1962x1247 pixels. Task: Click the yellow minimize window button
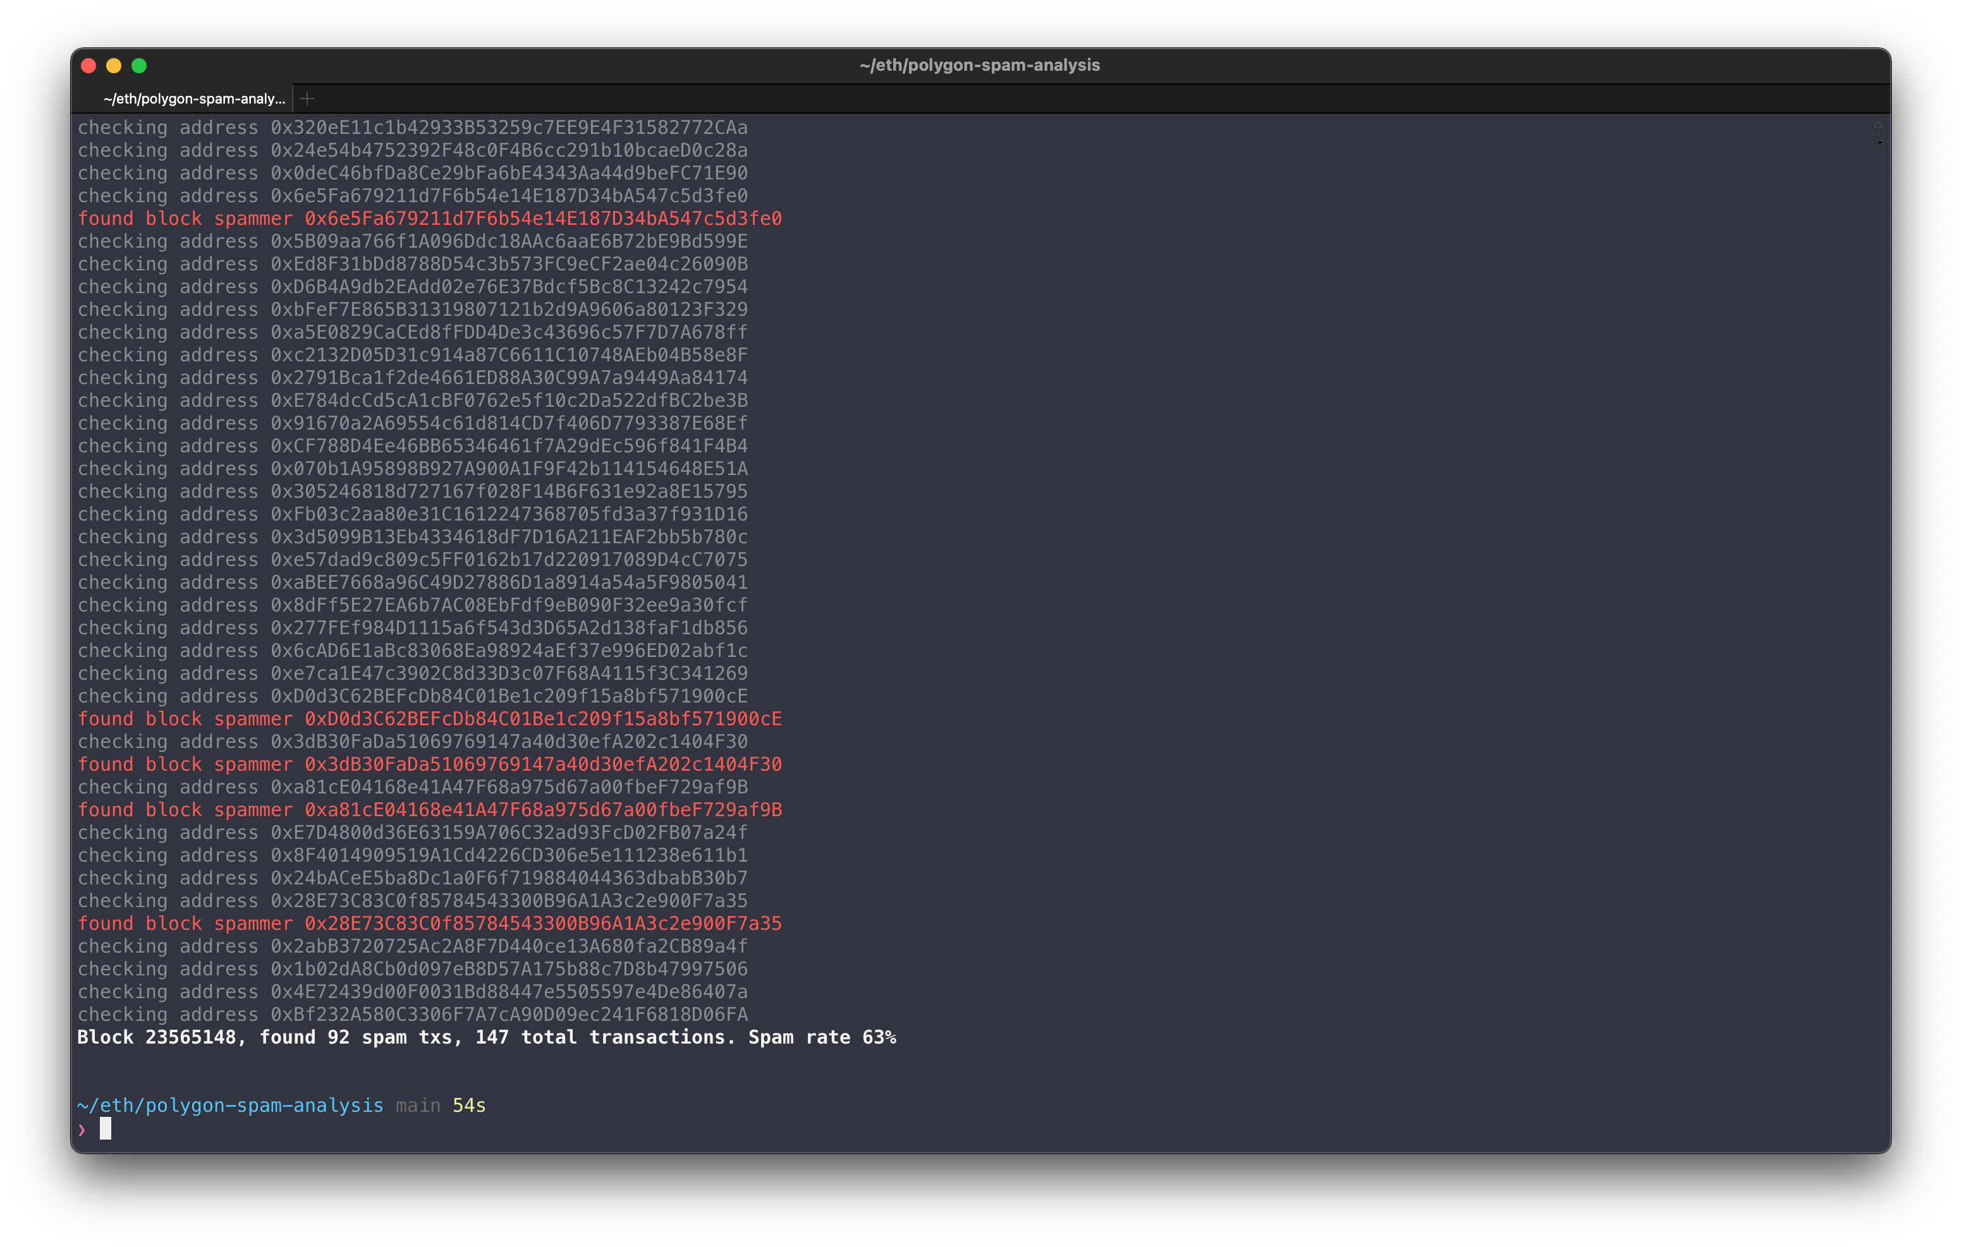[114, 65]
